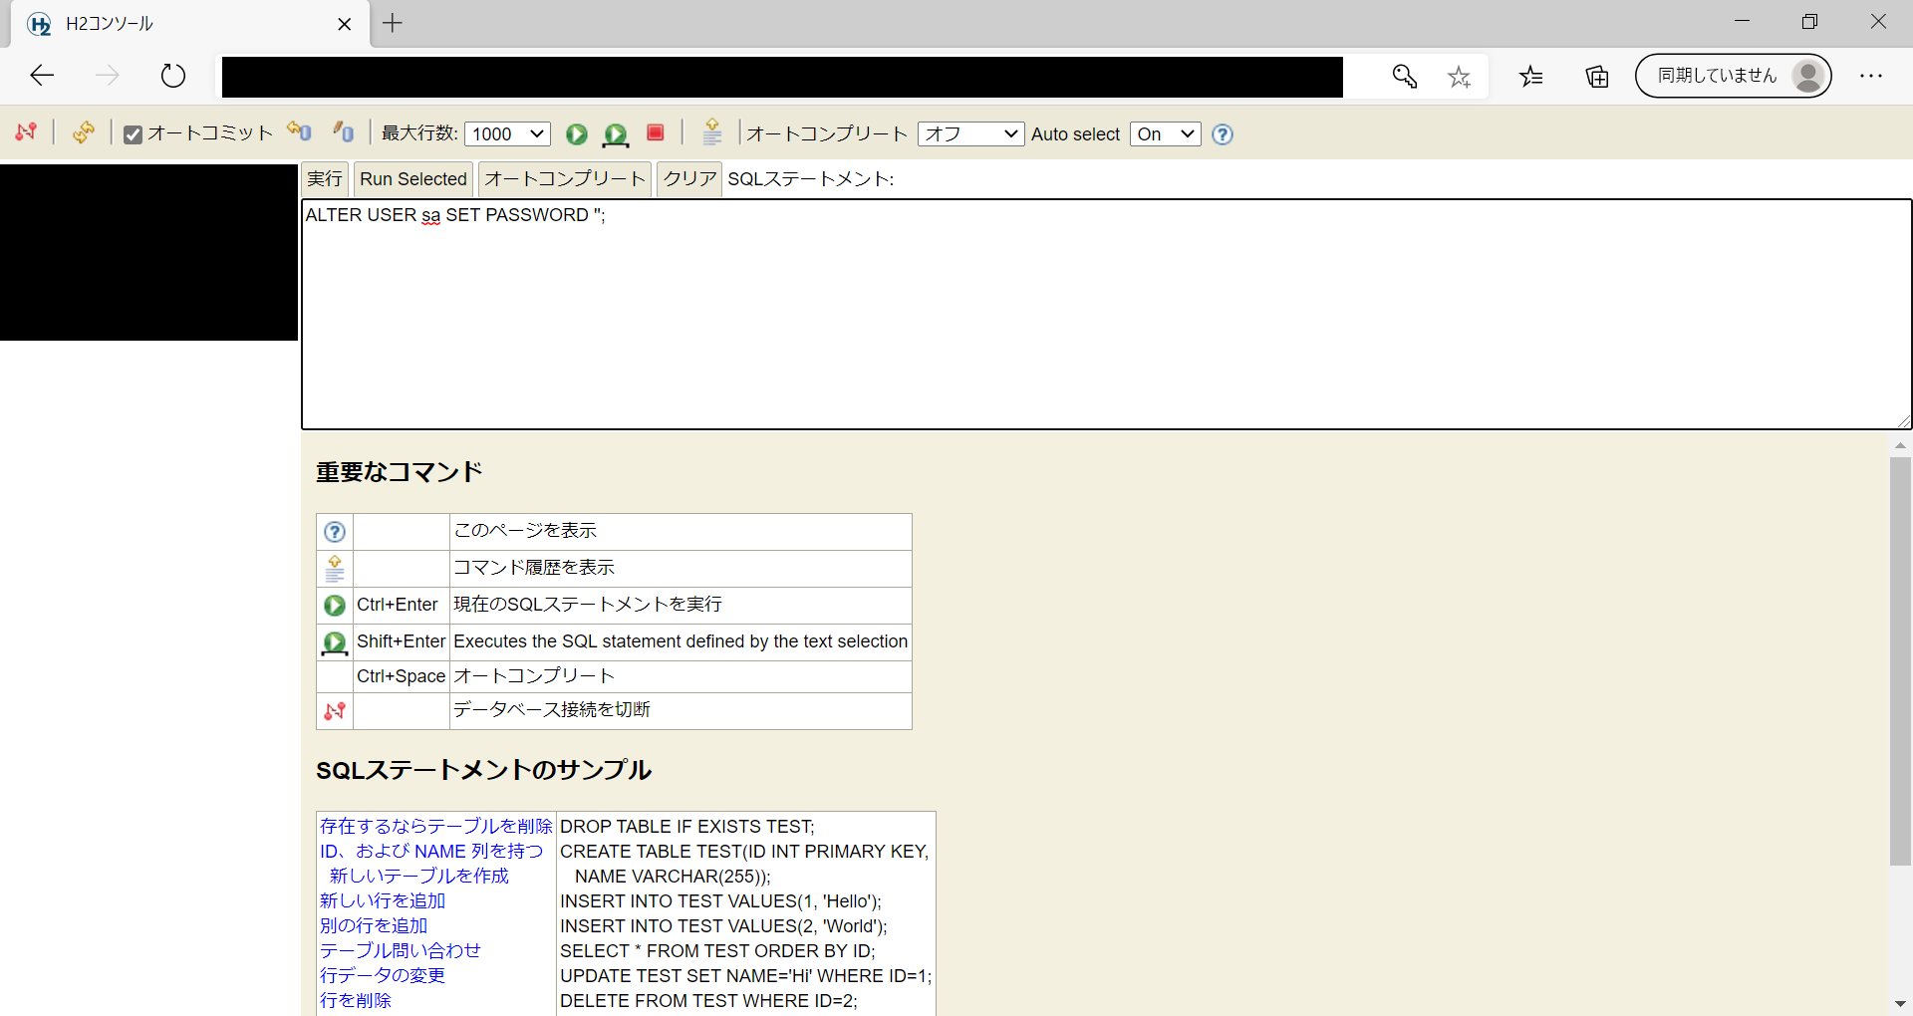
Task: Click the password key icon in address bar
Action: [x=1405, y=77]
